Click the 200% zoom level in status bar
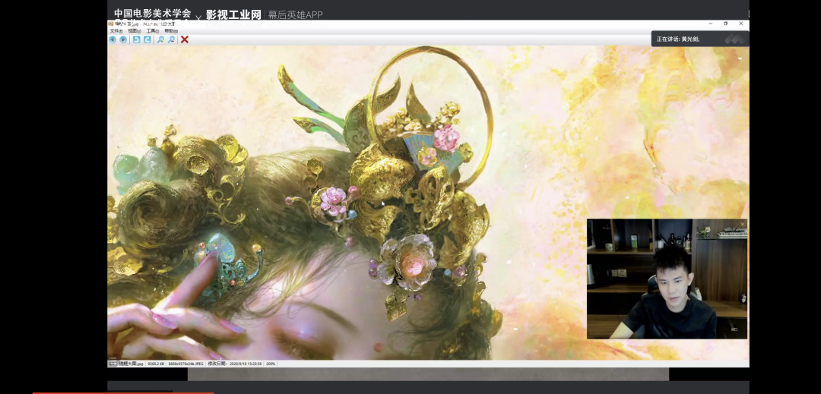The image size is (821, 394). (x=271, y=364)
